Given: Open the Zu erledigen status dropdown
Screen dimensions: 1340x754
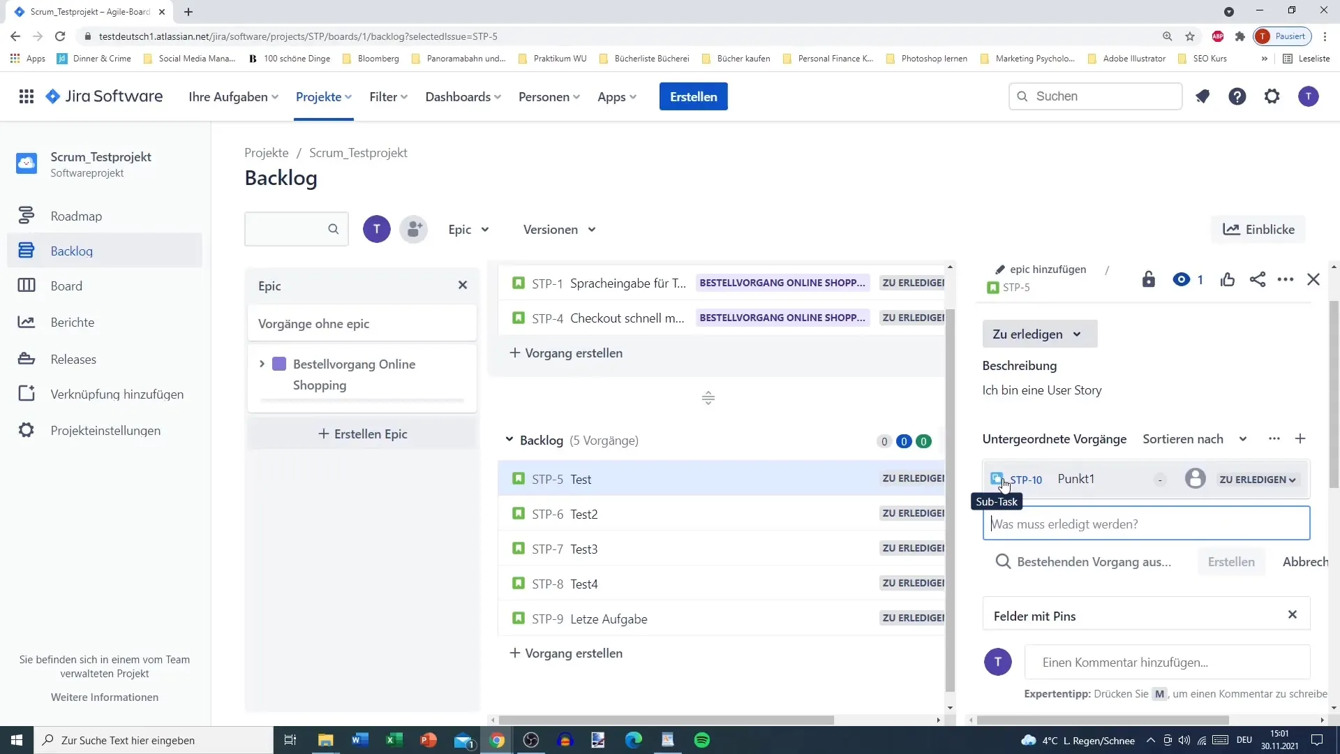Looking at the screenshot, I should click(x=1039, y=334).
